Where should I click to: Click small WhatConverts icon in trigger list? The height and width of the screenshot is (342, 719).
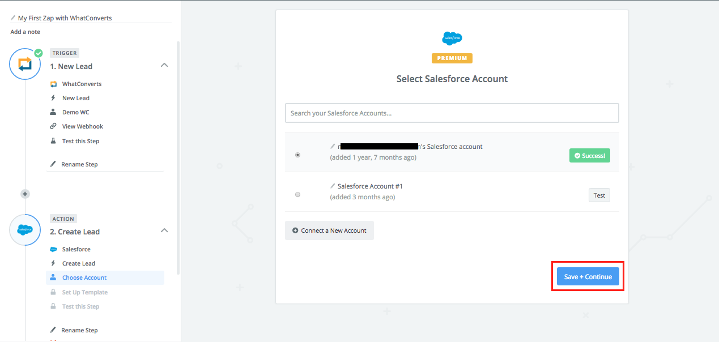click(53, 84)
